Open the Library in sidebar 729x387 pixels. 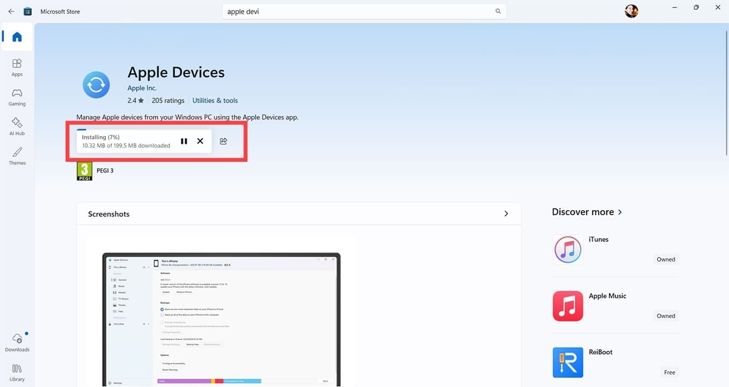click(17, 372)
